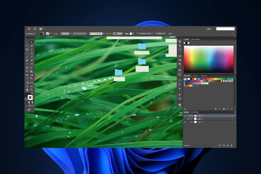Image resolution: width=261 pixels, height=174 pixels.
Task: Expand the top layer disclosure triangle
Action: pos(192,116)
